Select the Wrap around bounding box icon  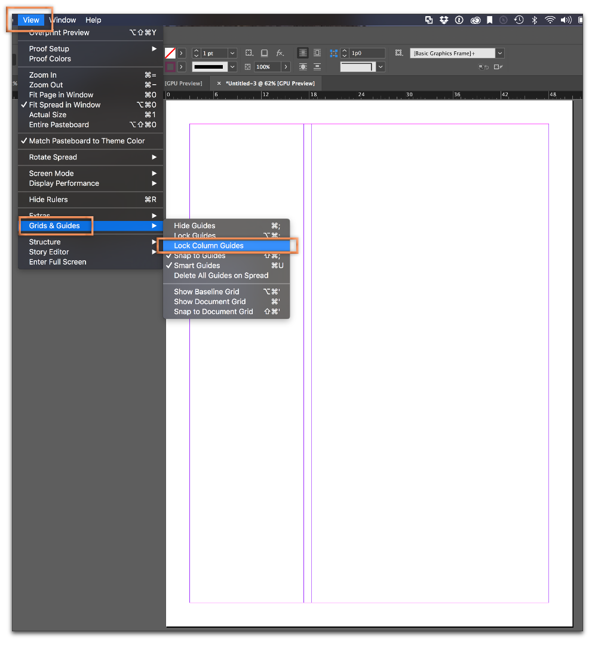pyautogui.click(x=317, y=53)
